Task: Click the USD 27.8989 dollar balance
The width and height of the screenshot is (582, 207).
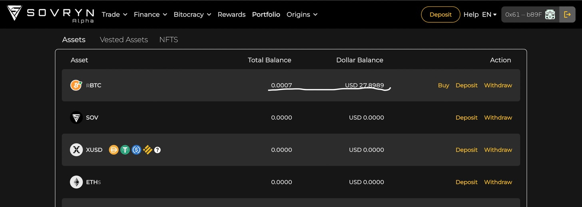Action: click(365, 85)
